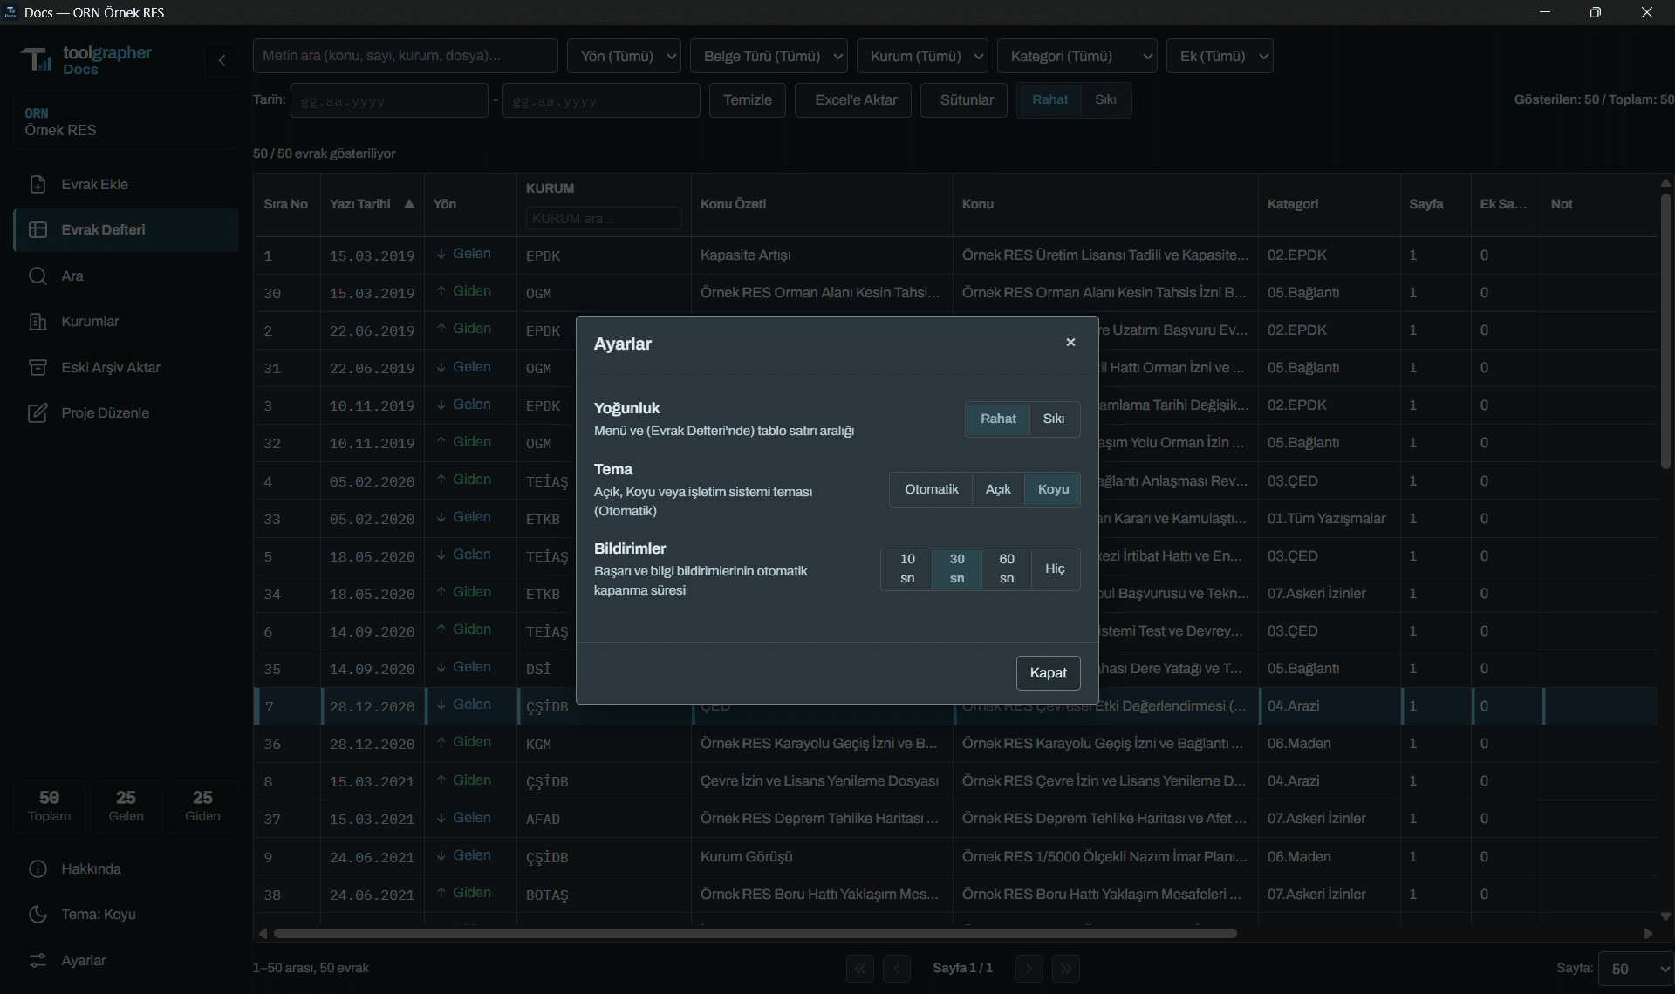The width and height of the screenshot is (1675, 994).
Task: Set notifications to Hiç
Action: (x=1056, y=568)
